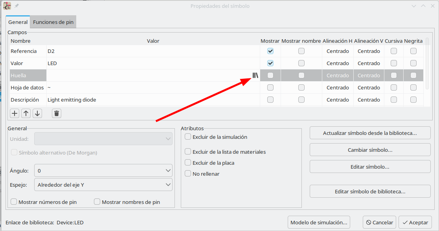Move field down with arrow icon
Screen dimensions: 439x231
37,113
